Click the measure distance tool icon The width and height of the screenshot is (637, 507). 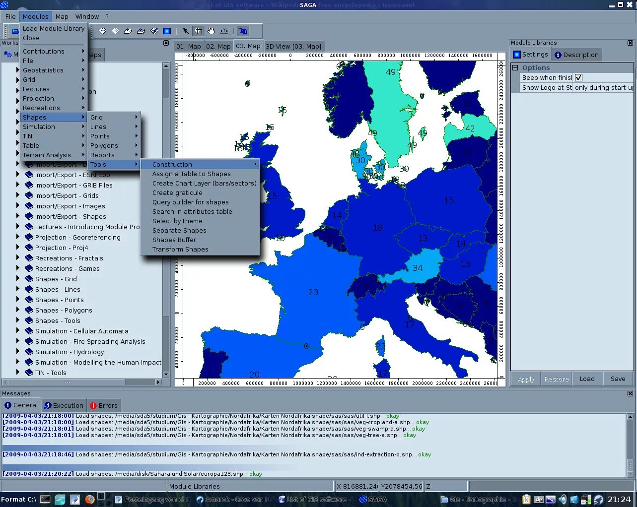pyautogui.click(x=224, y=31)
